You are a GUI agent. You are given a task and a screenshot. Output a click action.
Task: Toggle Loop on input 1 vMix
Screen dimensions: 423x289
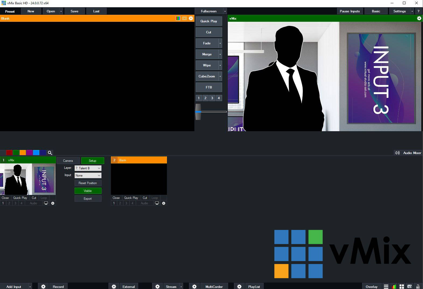44,198
